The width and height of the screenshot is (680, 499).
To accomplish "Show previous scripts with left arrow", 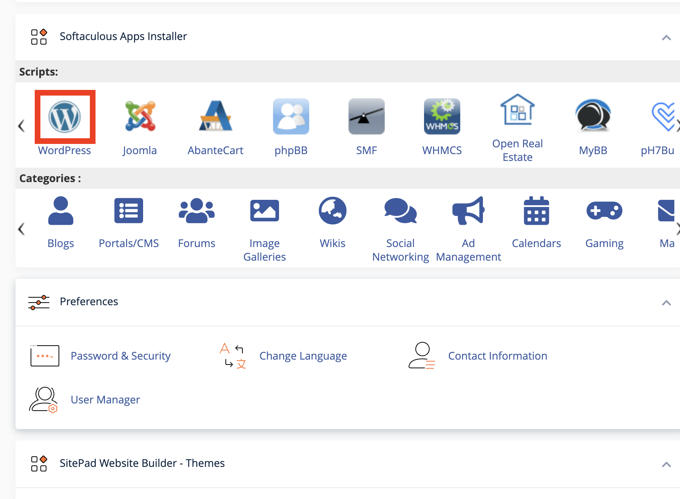I will 22,126.
